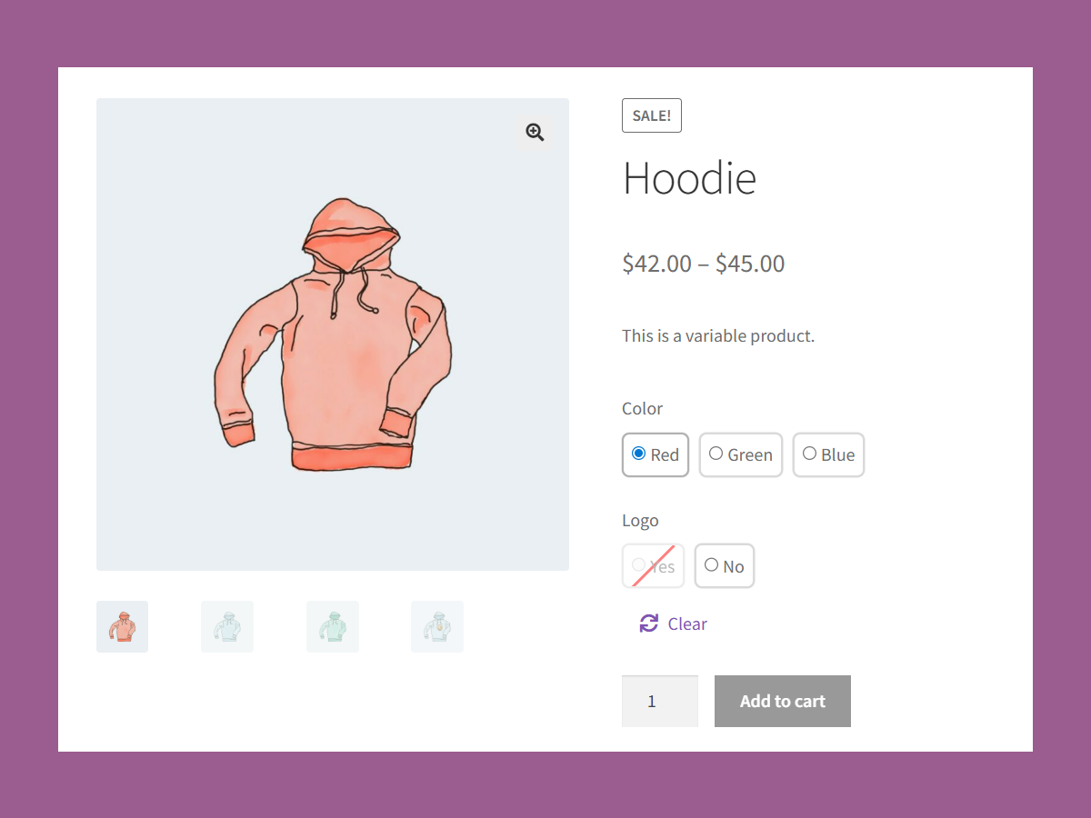Select the Red color radio button

coord(638,453)
